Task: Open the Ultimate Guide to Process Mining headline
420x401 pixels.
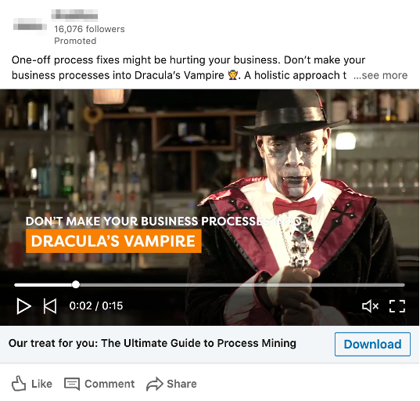Action: tap(153, 343)
